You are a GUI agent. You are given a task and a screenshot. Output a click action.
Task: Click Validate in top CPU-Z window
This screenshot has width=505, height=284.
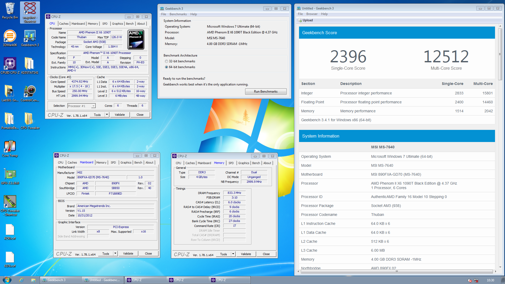point(120,115)
